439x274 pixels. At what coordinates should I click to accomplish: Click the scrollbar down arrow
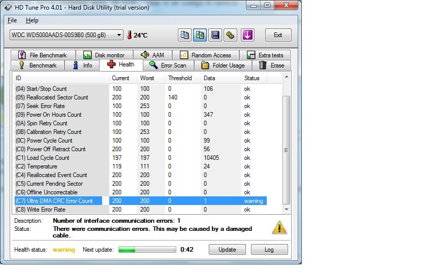(x=287, y=210)
